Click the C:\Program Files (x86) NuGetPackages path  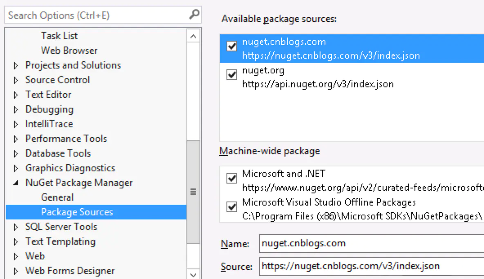362,216
